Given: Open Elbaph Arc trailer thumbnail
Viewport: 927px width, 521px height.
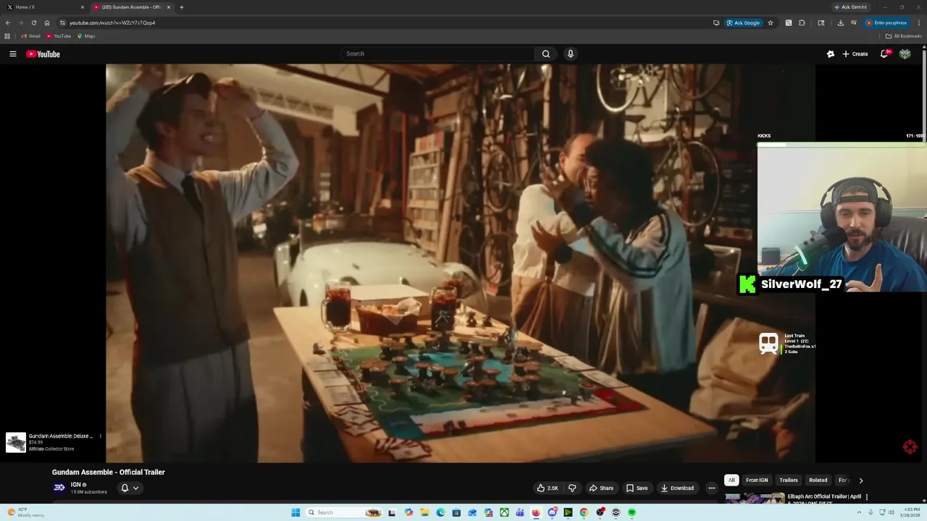Looking at the screenshot, I should click(755, 498).
